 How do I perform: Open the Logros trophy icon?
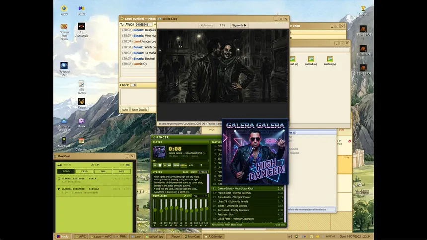[363, 10]
